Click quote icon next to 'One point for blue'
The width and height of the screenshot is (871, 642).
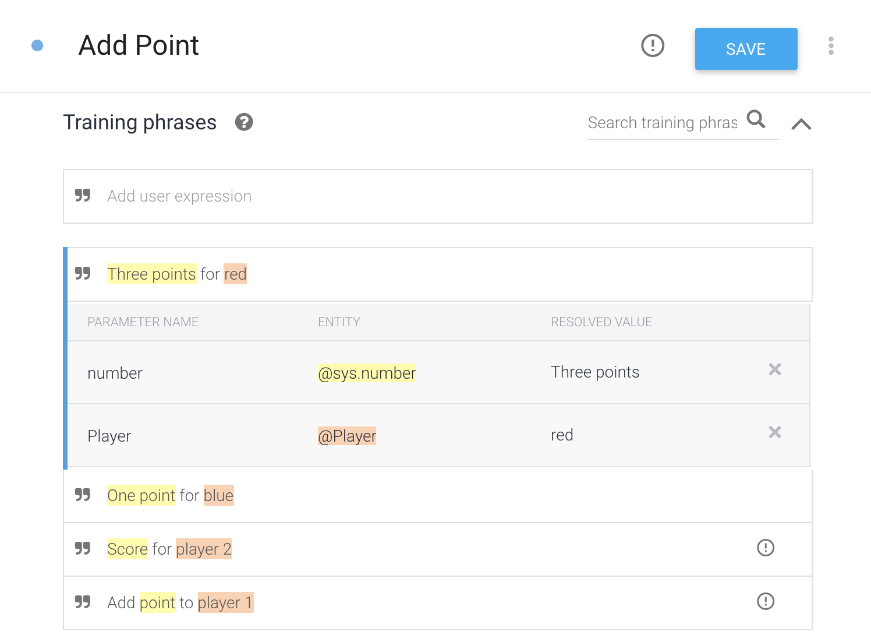pyautogui.click(x=83, y=495)
